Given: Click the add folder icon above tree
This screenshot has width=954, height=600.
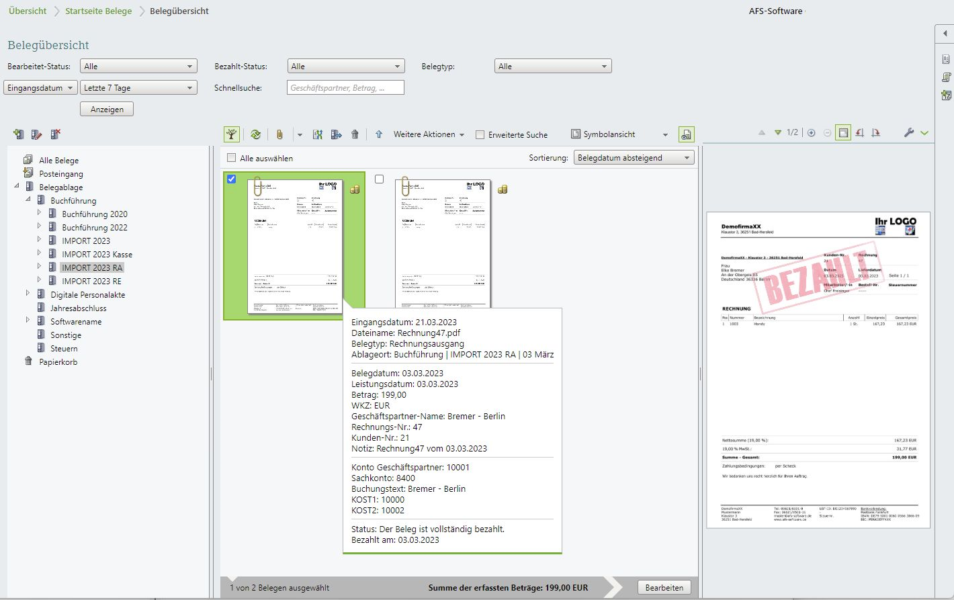Looking at the screenshot, I should 18,134.
